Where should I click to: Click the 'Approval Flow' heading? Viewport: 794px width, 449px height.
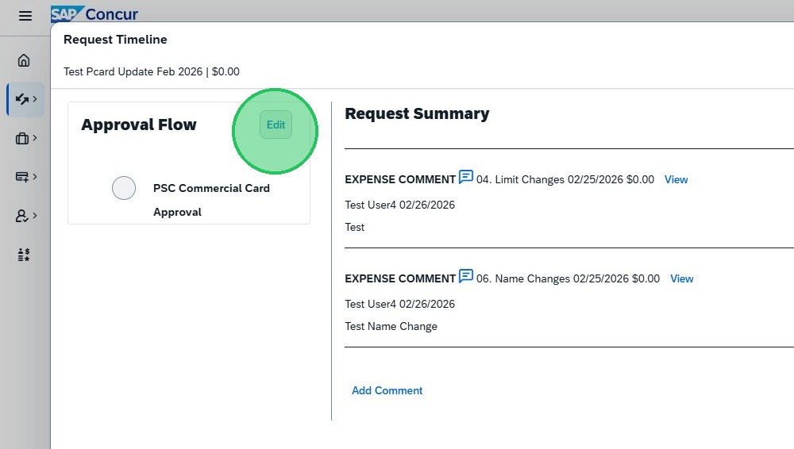tap(139, 125)
